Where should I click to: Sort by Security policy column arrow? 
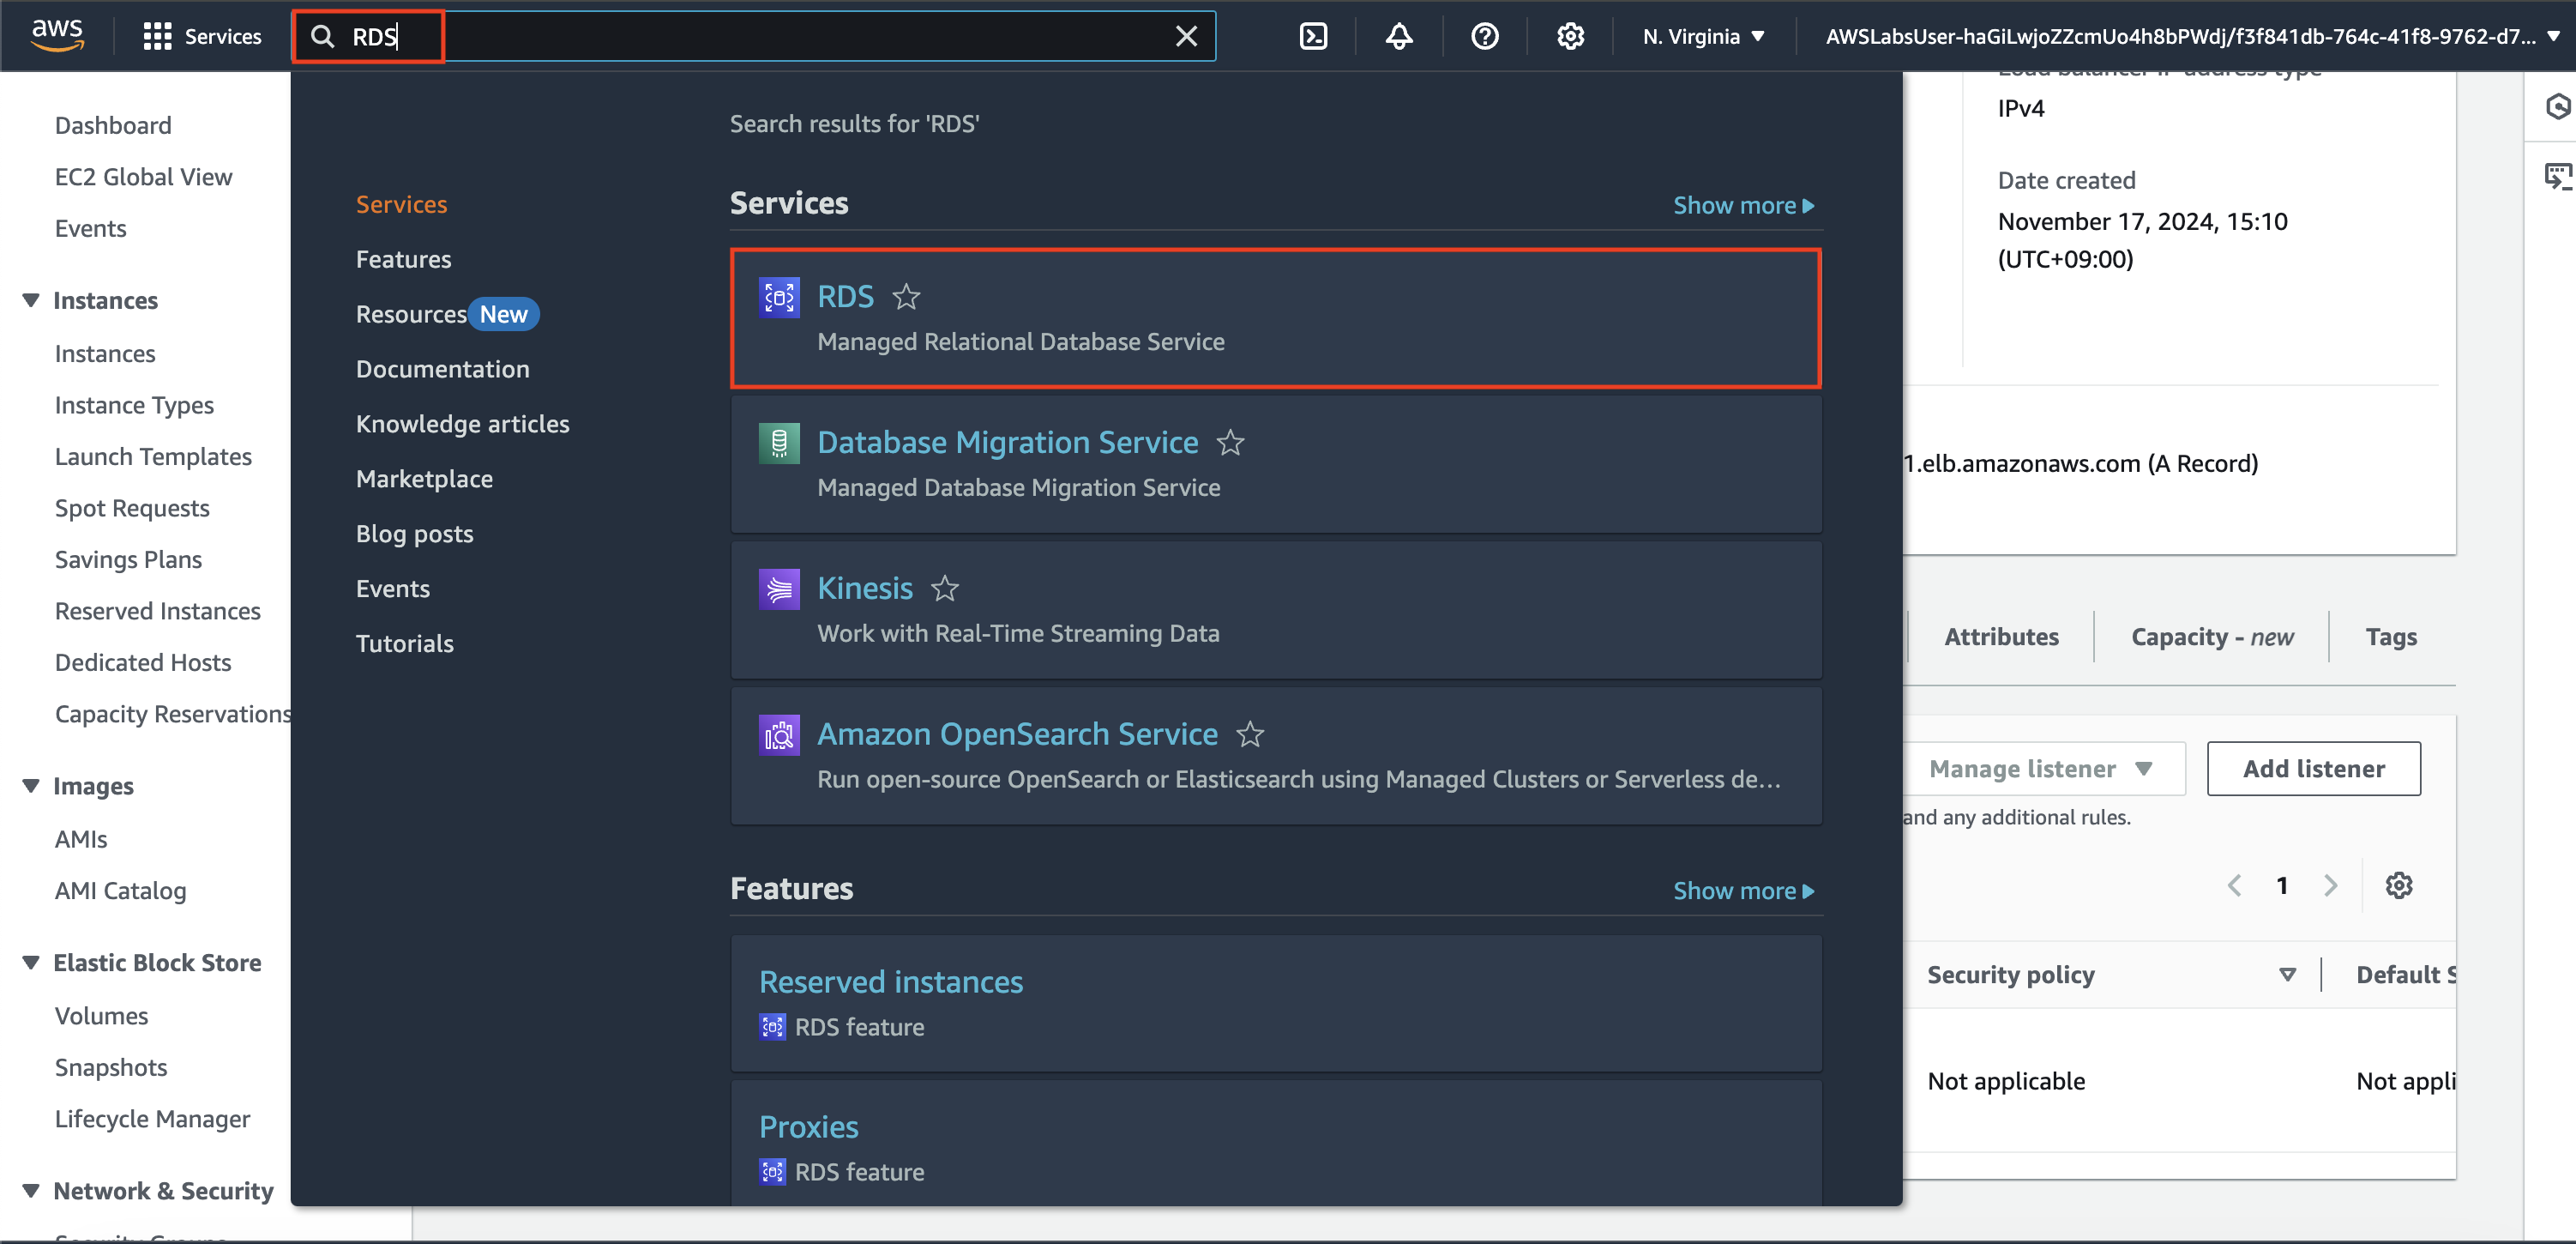click(2288, 975)
